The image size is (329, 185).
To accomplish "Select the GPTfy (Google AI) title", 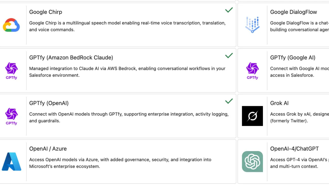I will pyautogui.click(x=293, y=58).
